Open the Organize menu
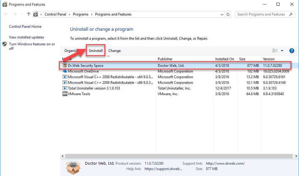This screenshot has width=299, height=176. (x=71, y=51)
